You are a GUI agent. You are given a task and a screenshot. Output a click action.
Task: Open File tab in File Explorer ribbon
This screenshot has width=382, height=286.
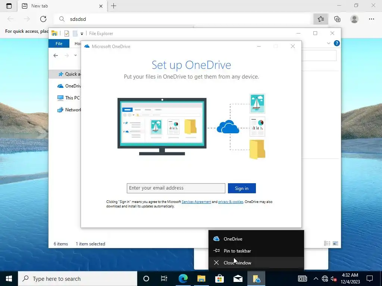click(x=59, y=44)
